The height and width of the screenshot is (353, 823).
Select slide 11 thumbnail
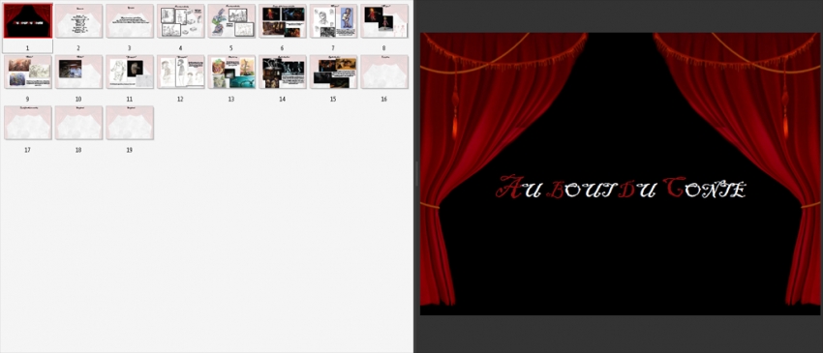(x=130, y=72)
